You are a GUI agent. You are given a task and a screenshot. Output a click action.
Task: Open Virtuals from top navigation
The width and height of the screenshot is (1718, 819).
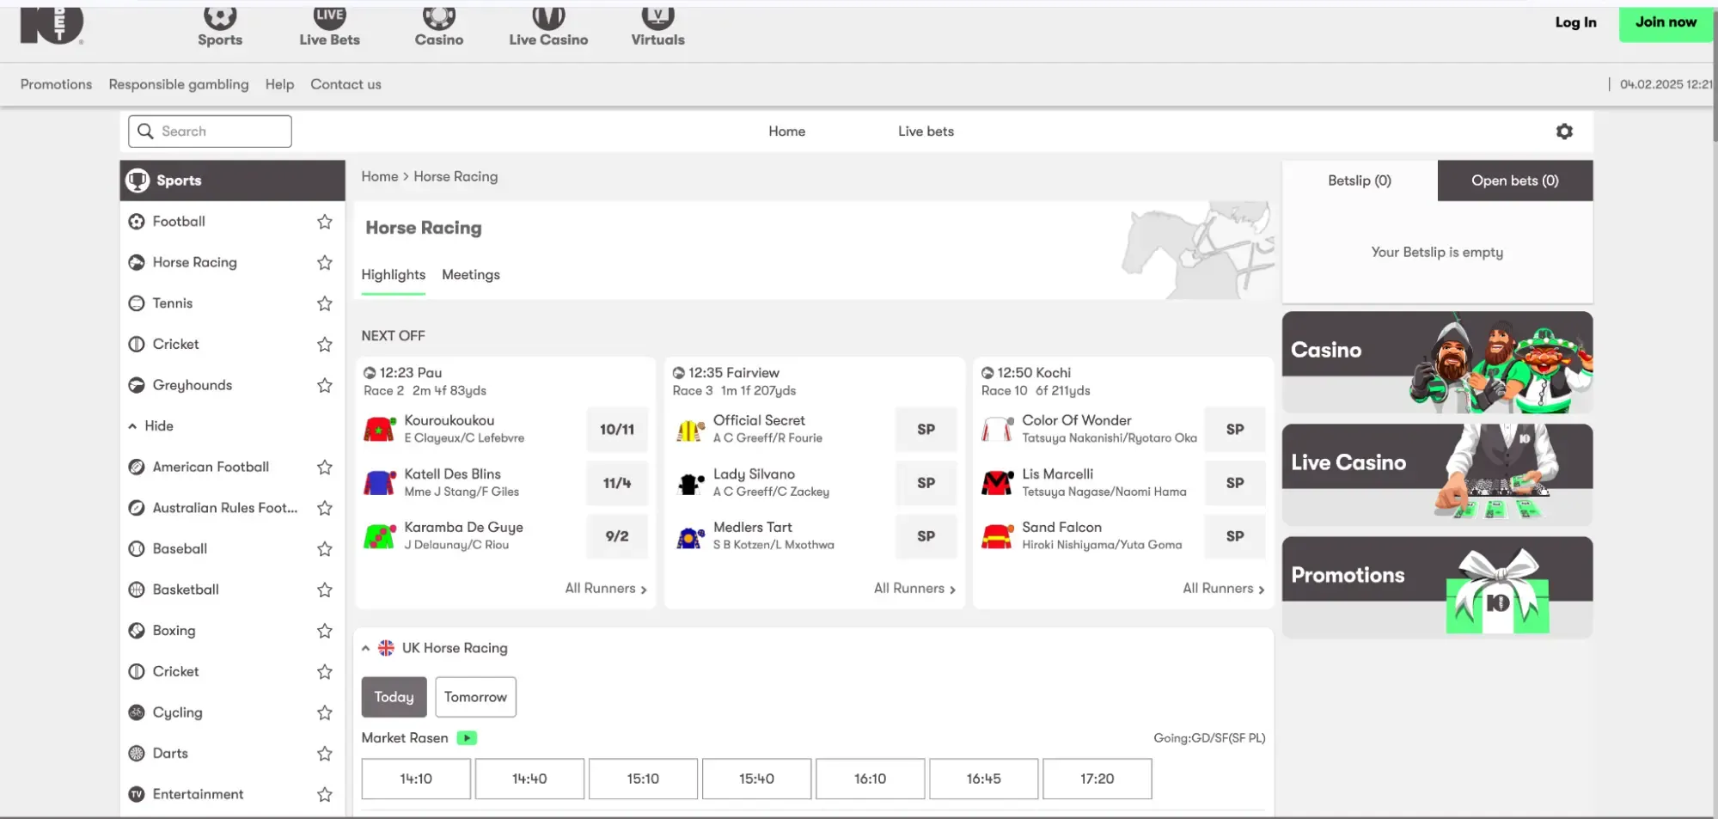(657, 26)
